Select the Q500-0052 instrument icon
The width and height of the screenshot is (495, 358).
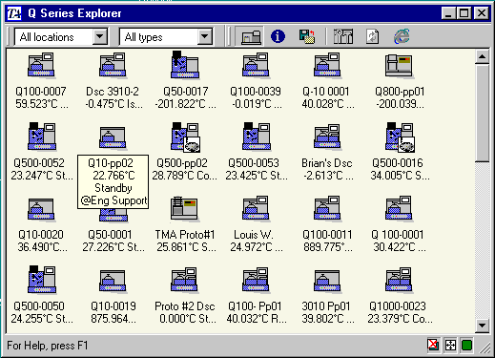pyautogui.click(x=42, y=137)
